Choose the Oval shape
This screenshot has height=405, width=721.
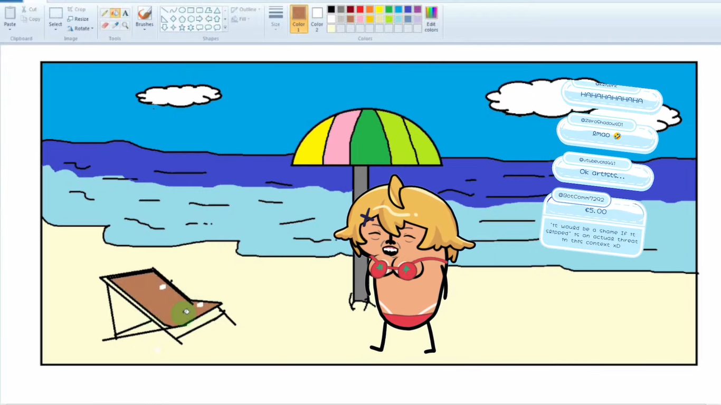[x=182, y=10]
